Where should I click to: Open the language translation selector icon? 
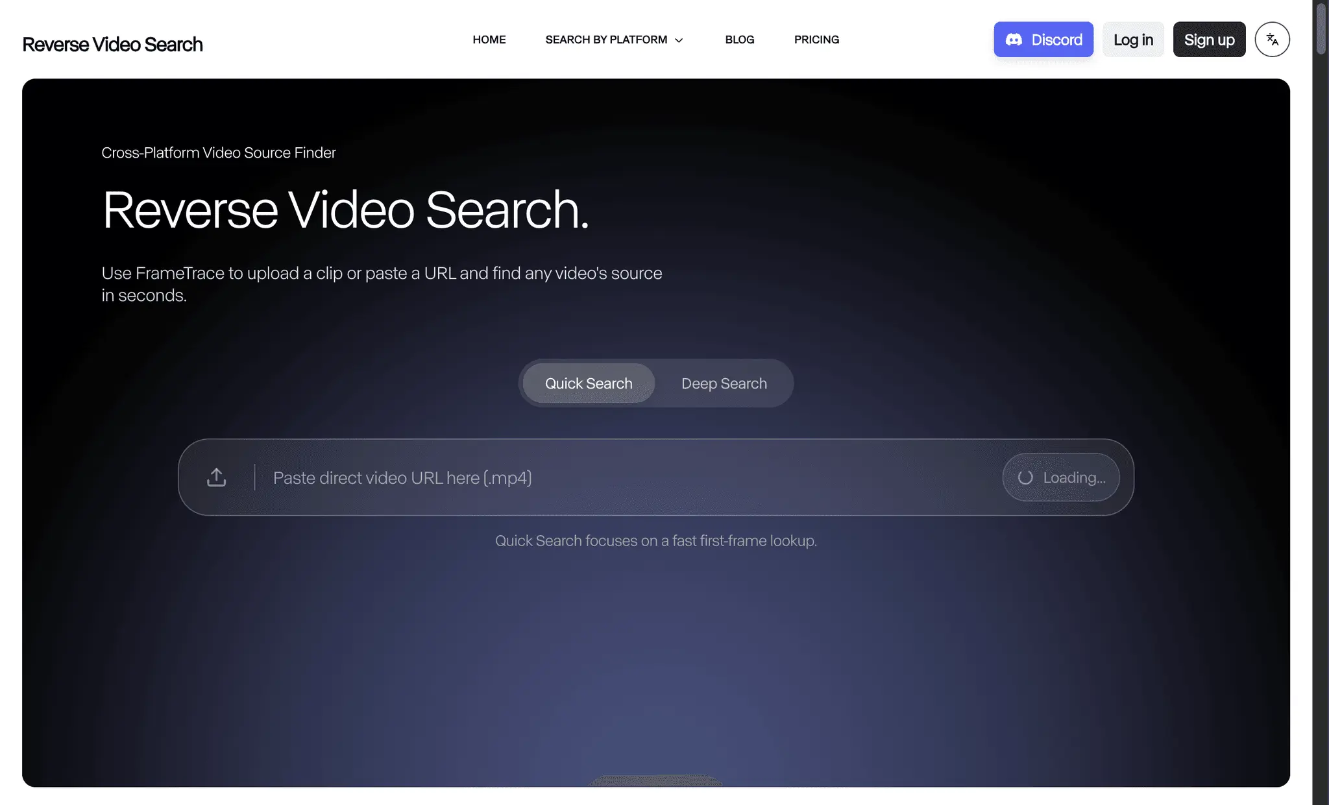coord(1272,40)
